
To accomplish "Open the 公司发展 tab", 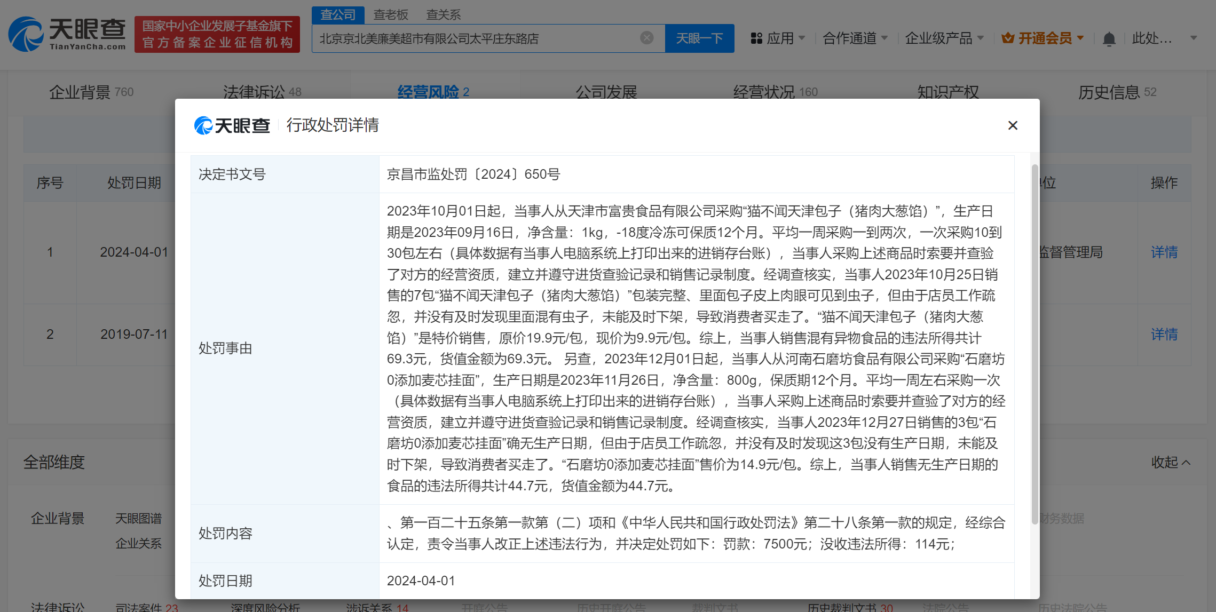I will click(x=606, y=92).
